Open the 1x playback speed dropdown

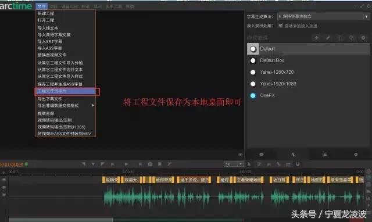click(234, 164)
